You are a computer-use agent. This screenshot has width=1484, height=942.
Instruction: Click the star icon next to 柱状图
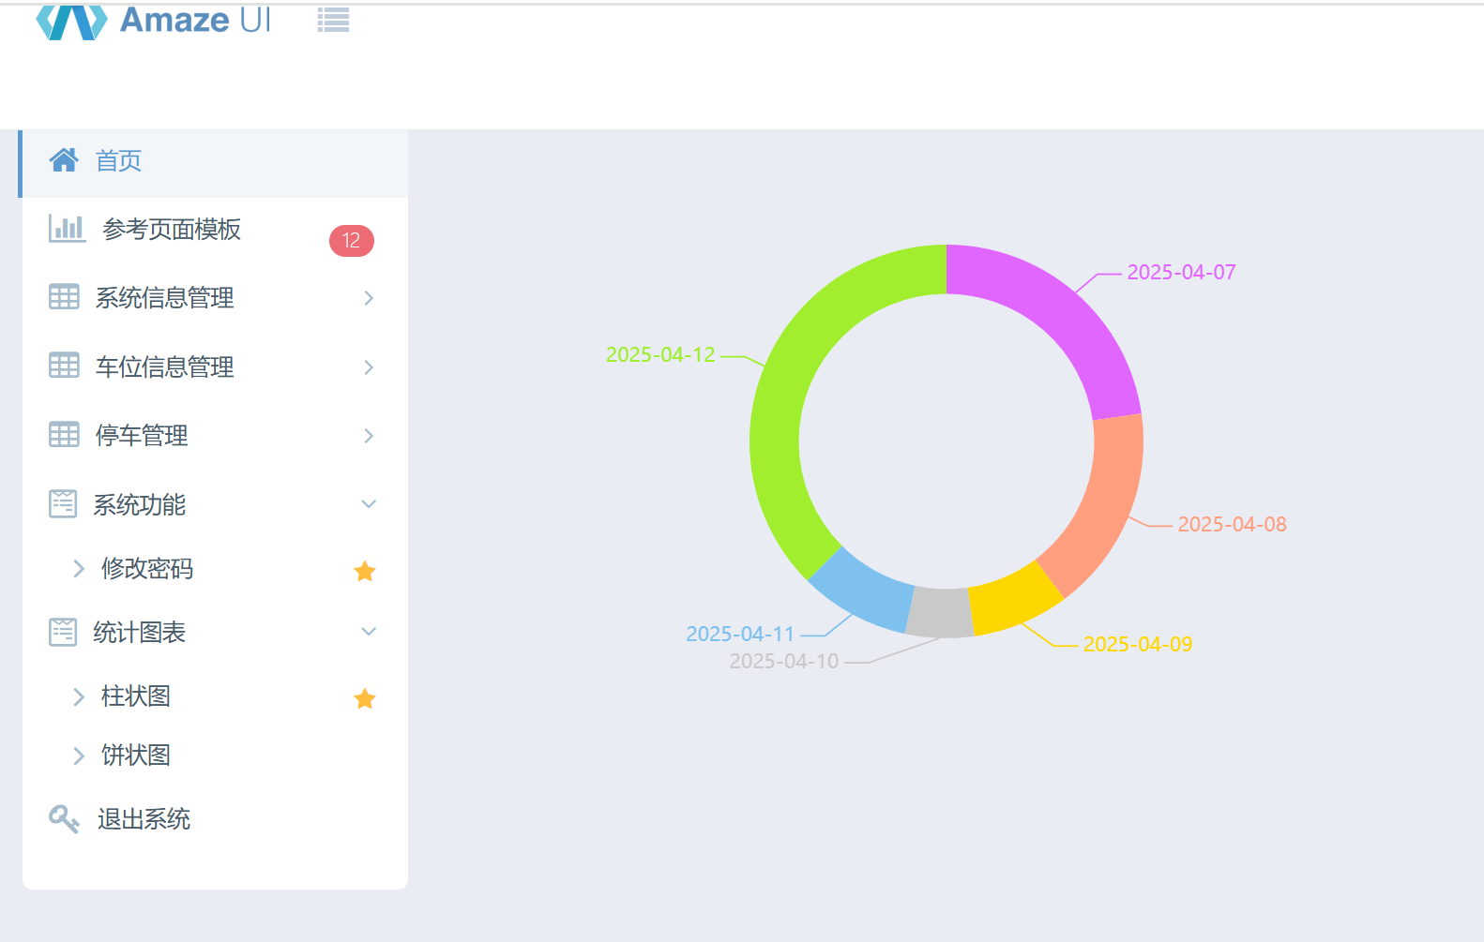[365, 698]
